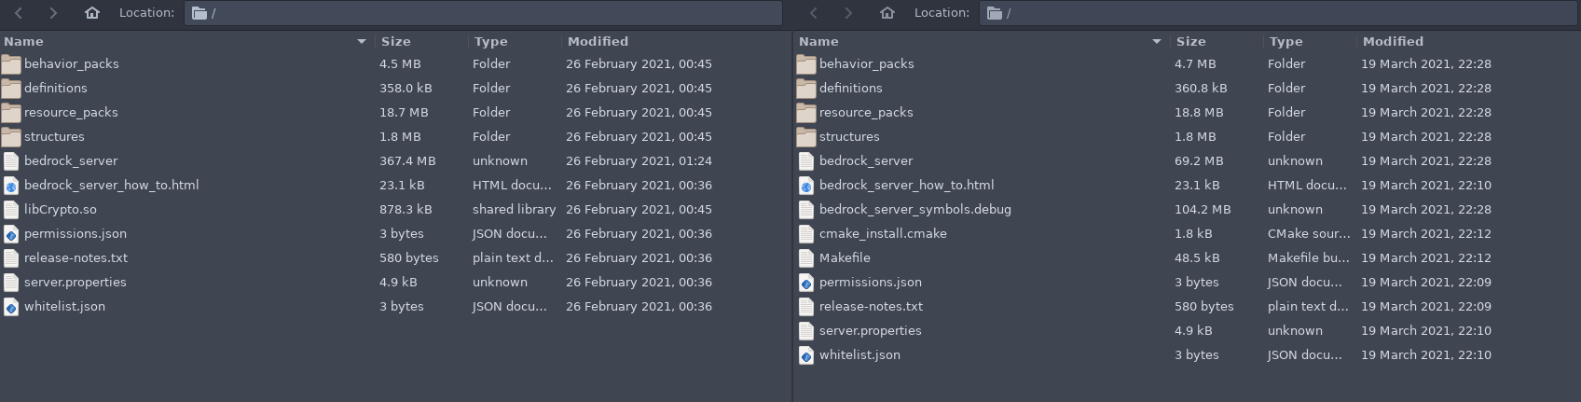The height and width of the screenshot is (402, 1581).
Task: Click the left pane Location path field
Action: tap(485, 13)
